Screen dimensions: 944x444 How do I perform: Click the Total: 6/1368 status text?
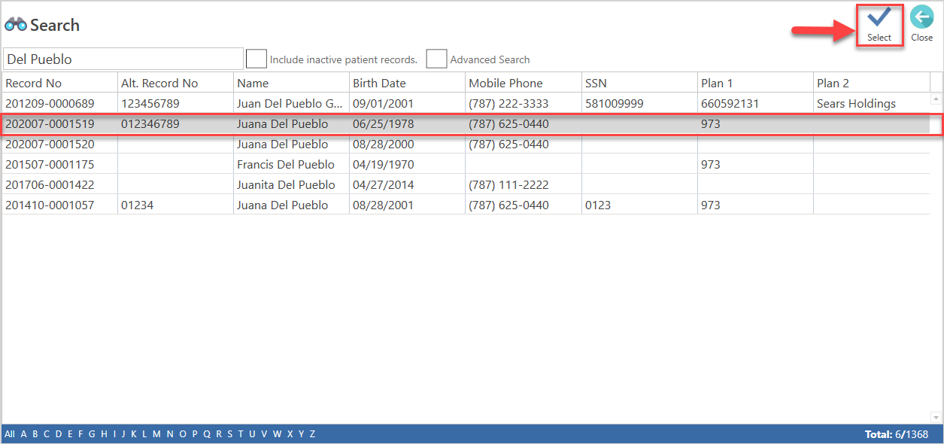tap(897, 434)
